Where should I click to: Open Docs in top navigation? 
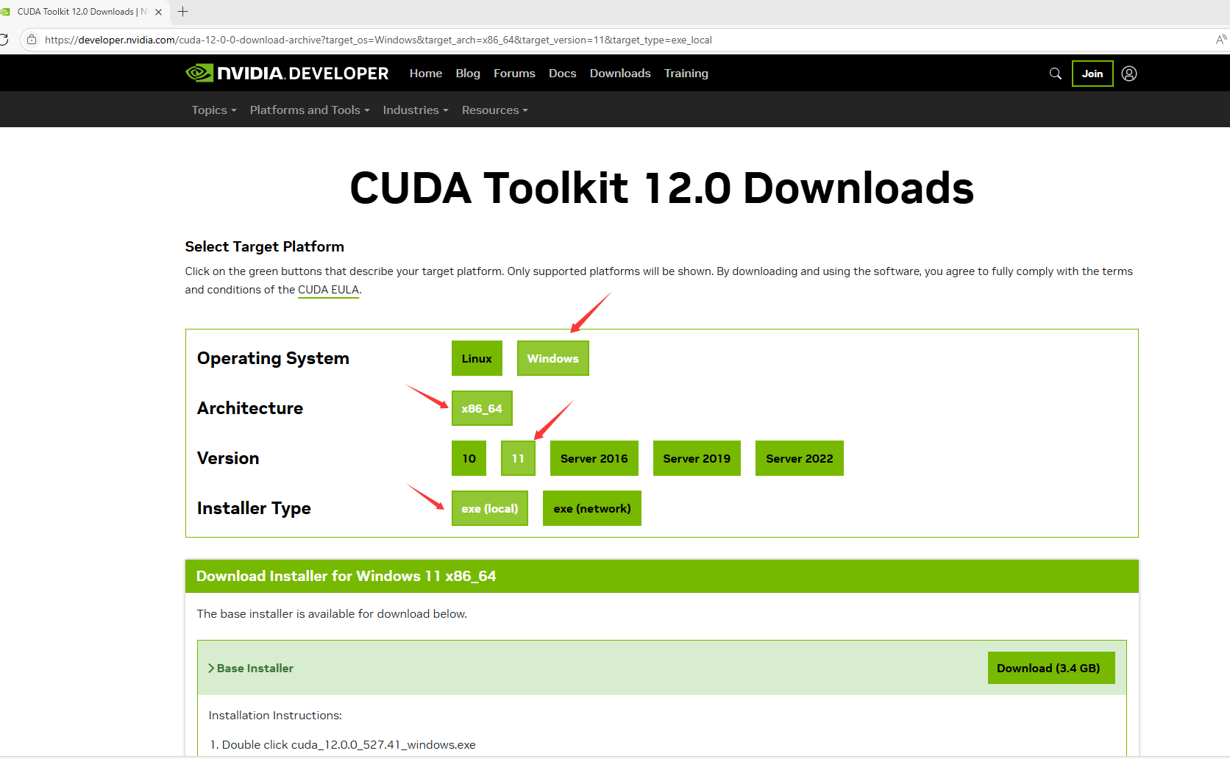tap(563, 73)
